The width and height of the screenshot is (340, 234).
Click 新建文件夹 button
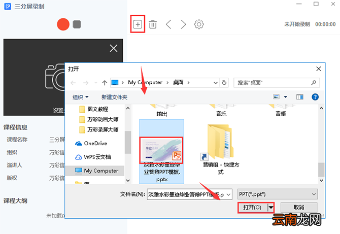pos(114,97)
